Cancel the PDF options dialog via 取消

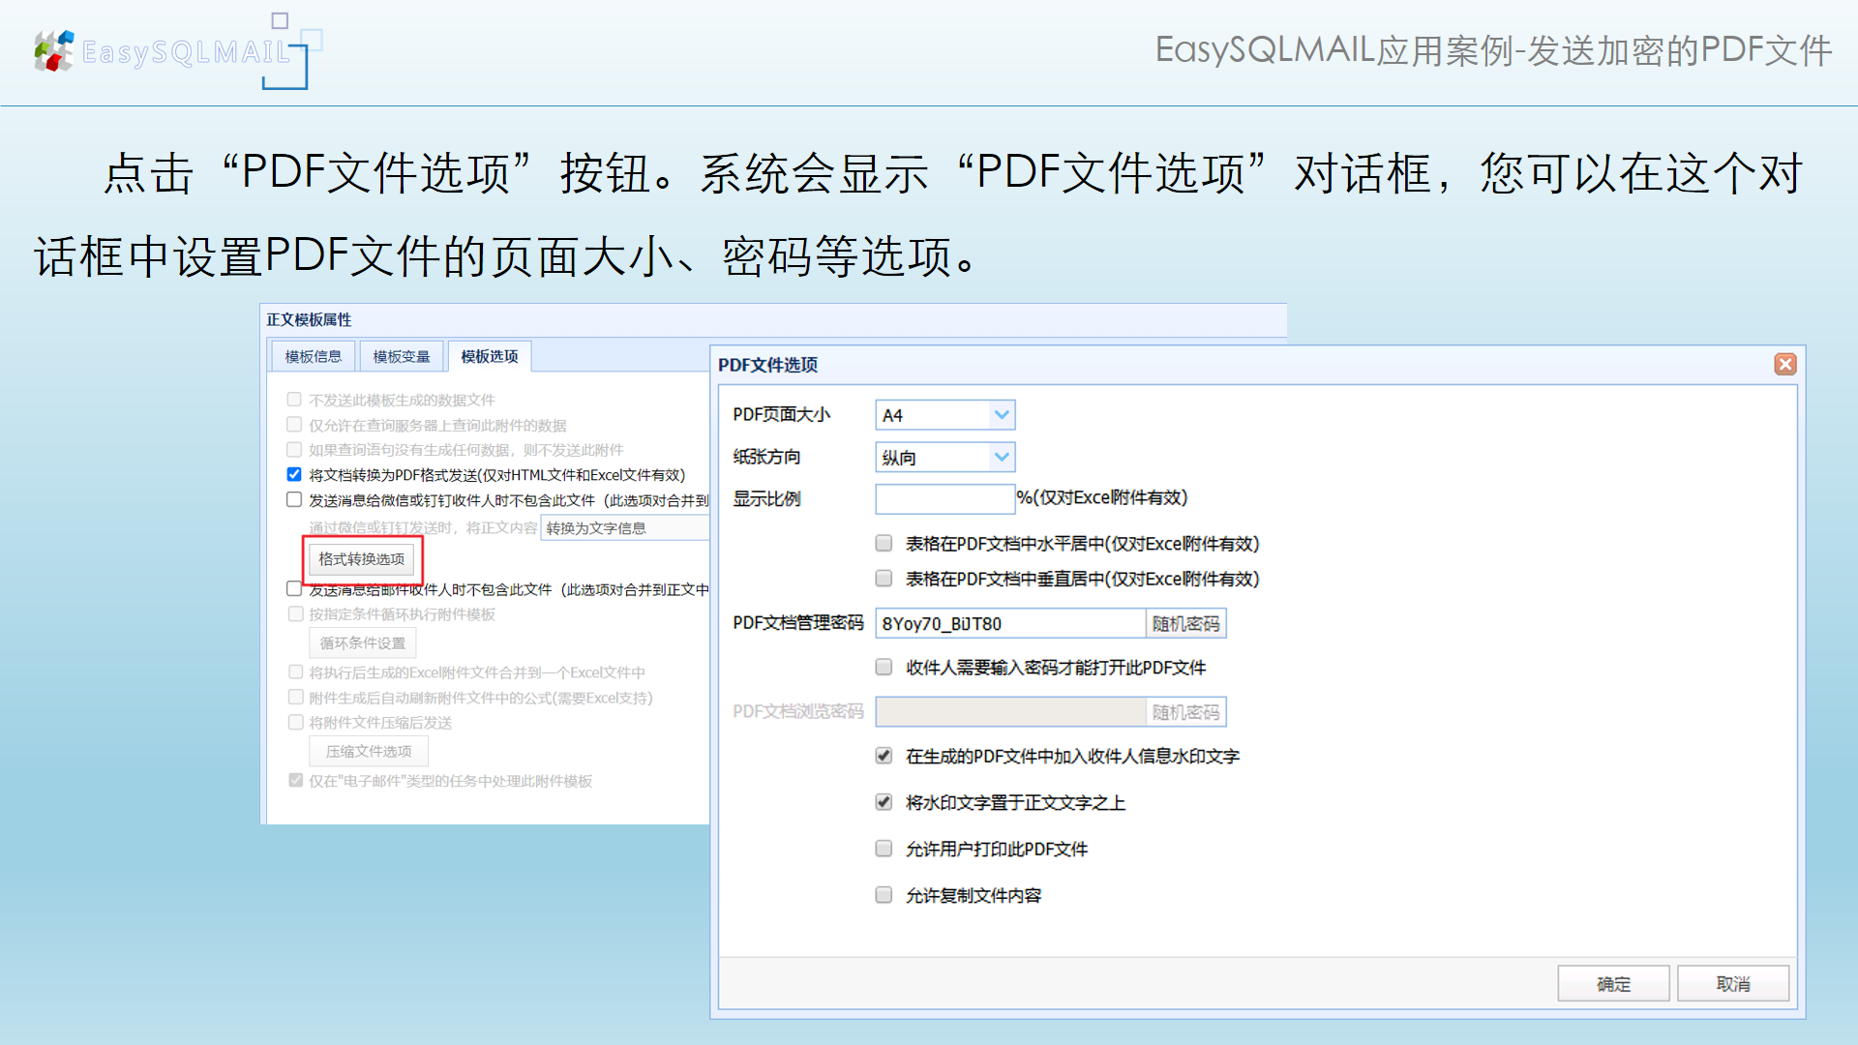(1732, 983)
